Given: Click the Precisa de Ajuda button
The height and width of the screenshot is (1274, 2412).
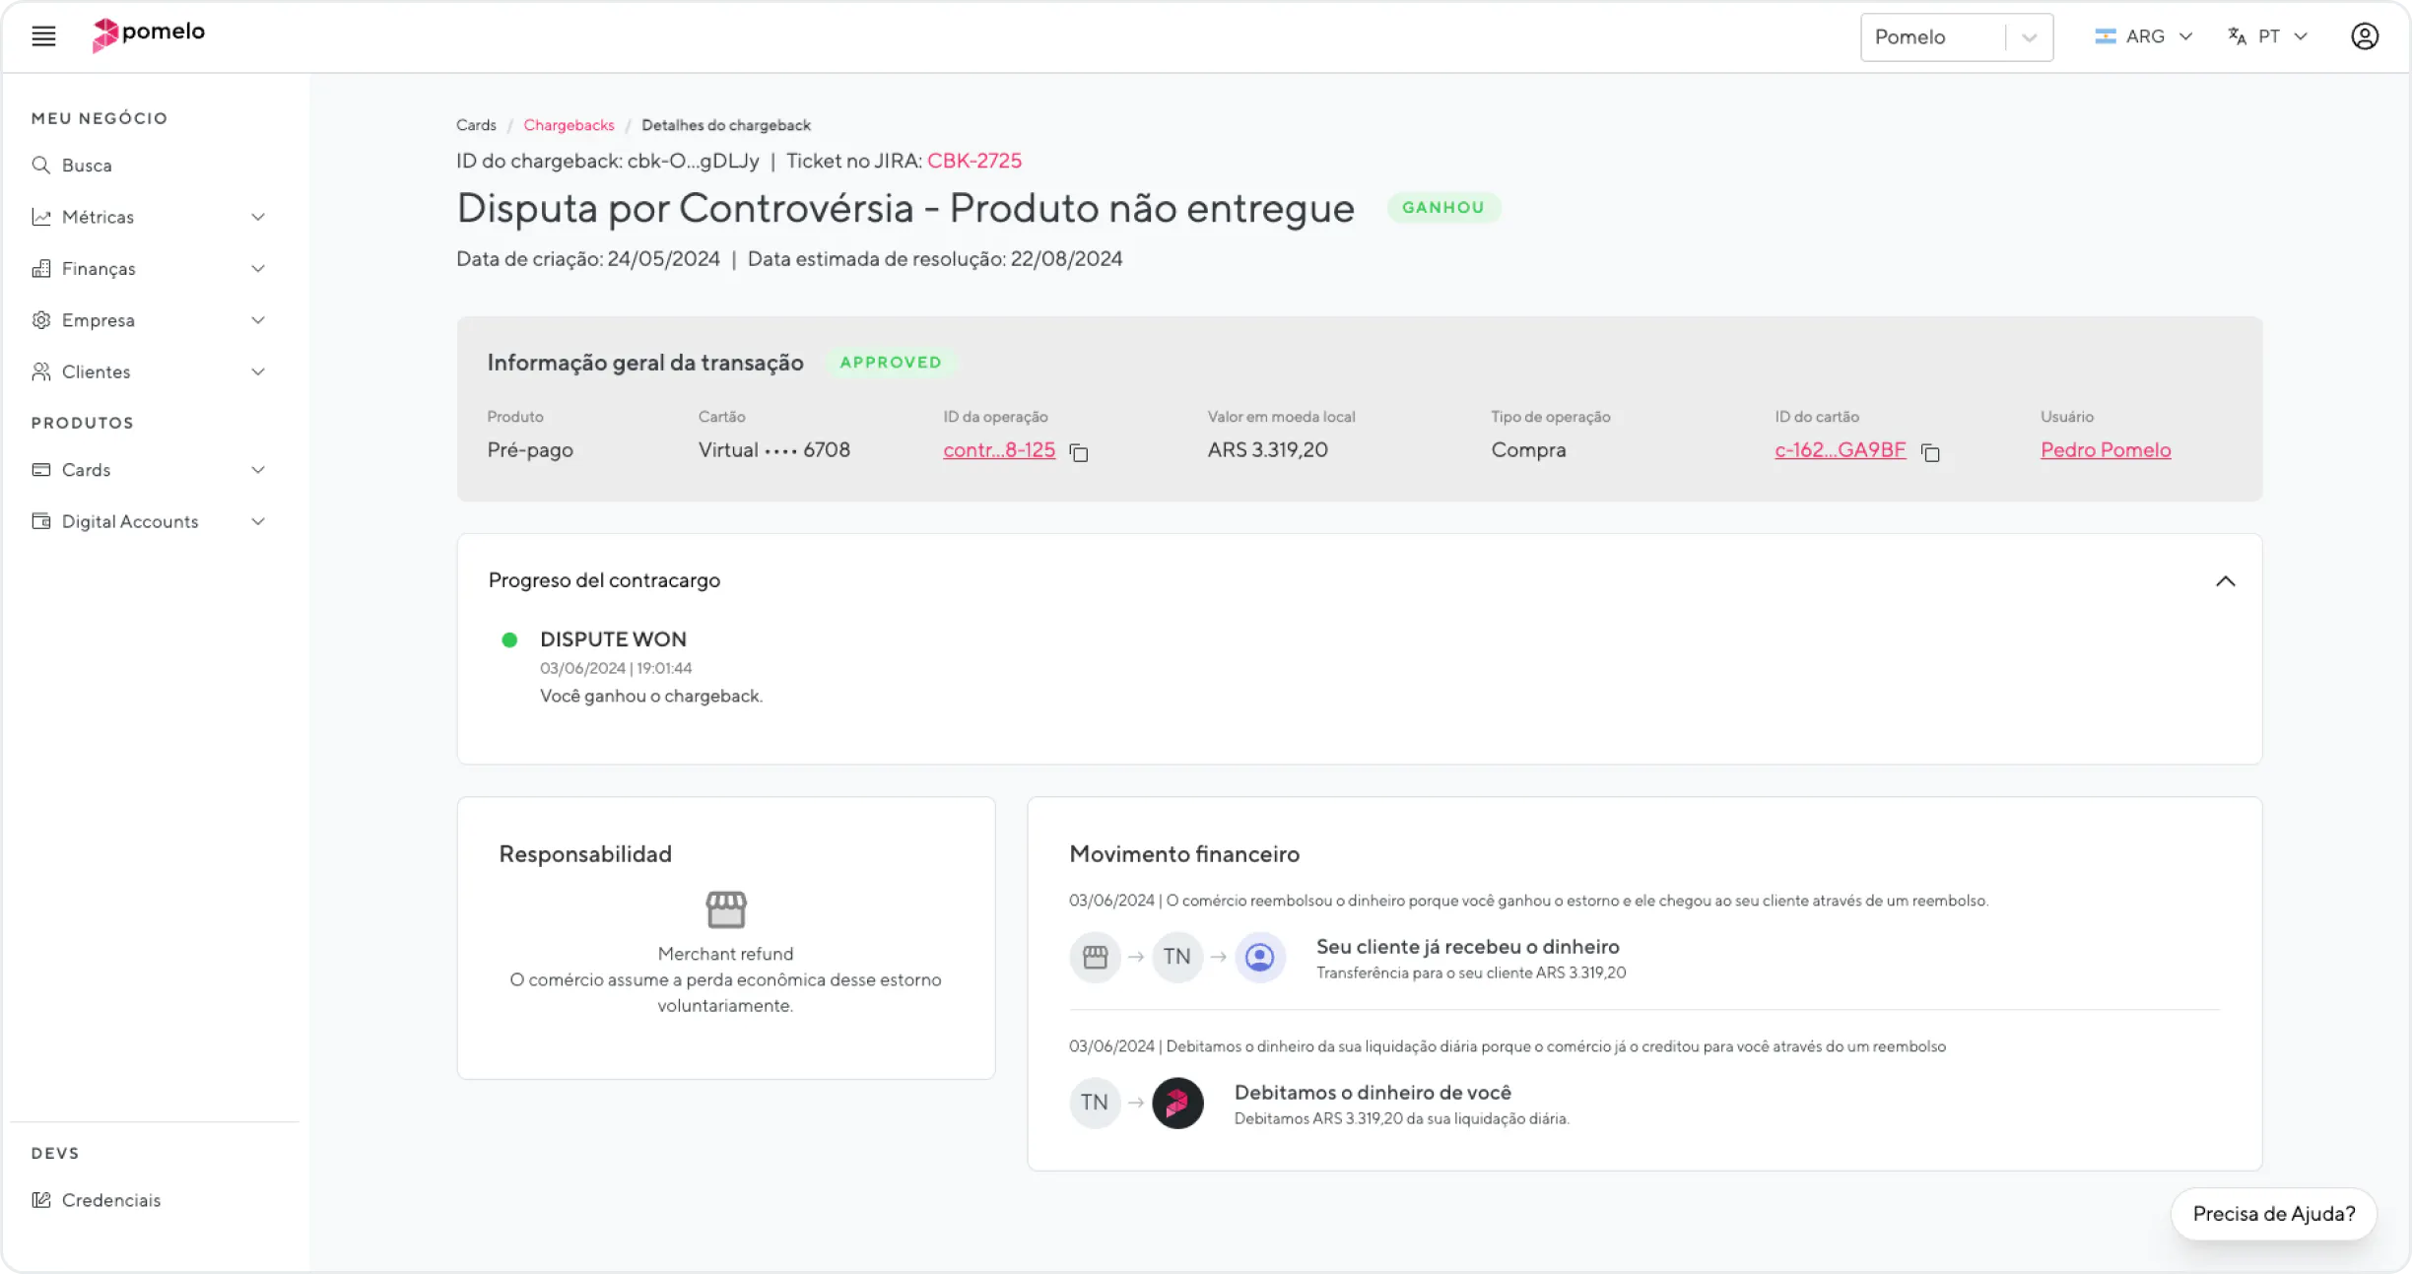Looking at the screenshot, I should pos(2273,1214).
